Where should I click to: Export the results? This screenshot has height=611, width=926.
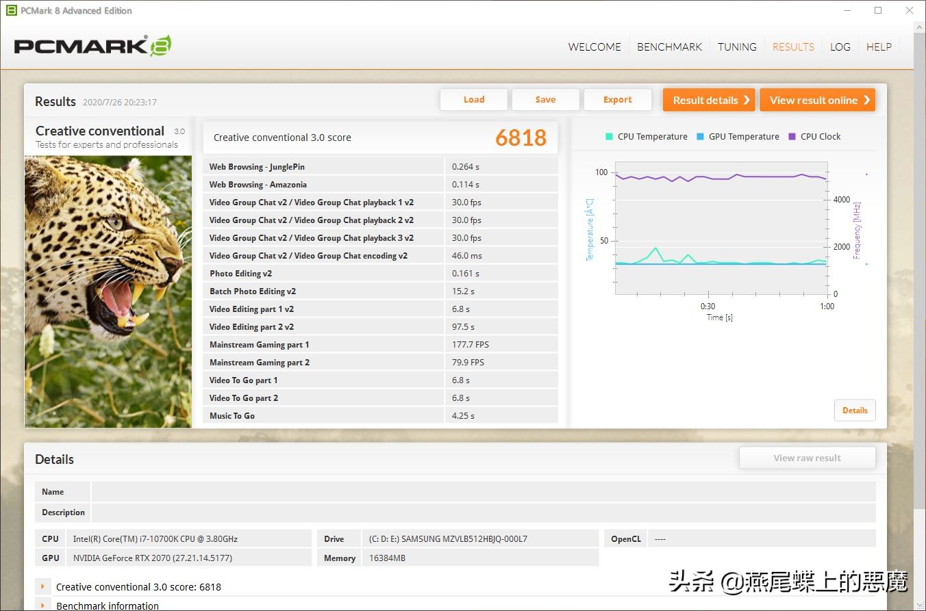(617, 99)
